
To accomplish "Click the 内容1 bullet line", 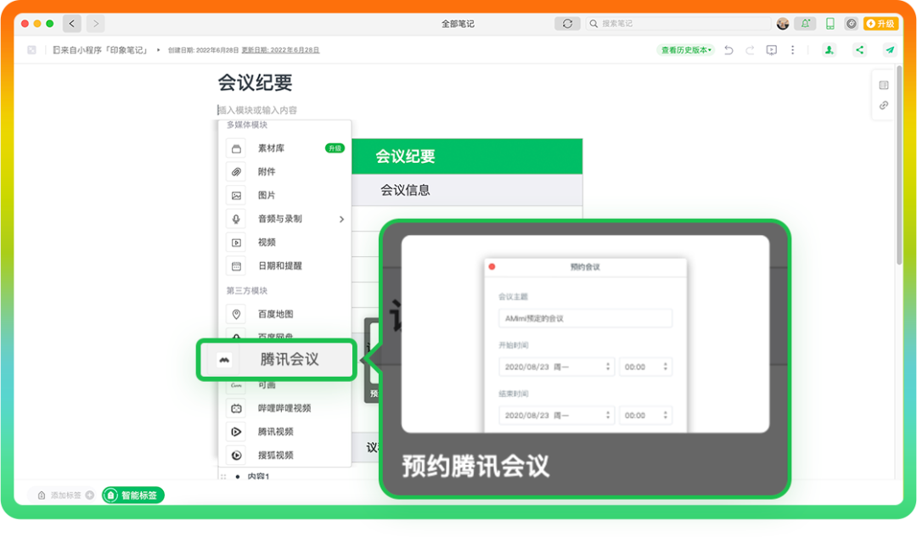I will 258,476.
